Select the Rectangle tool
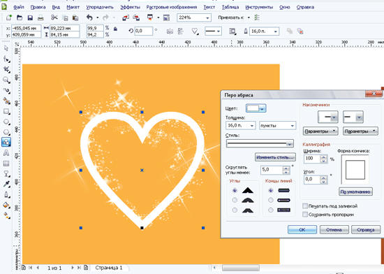This screenshot has width=384, height=274. [x=6, y=112]
